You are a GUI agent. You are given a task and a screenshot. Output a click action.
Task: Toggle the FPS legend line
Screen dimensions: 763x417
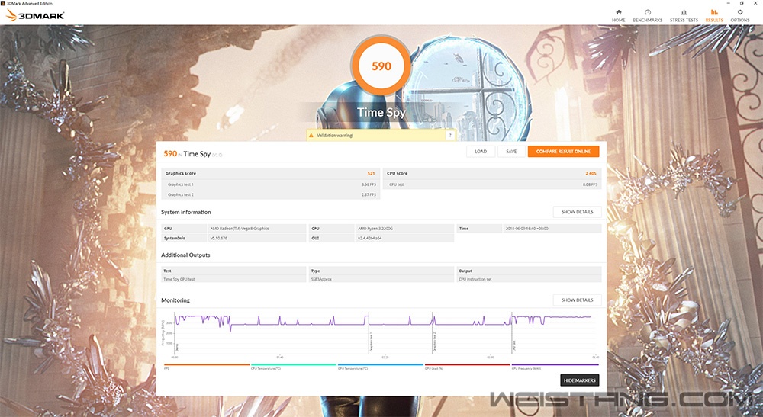[206, 366]
